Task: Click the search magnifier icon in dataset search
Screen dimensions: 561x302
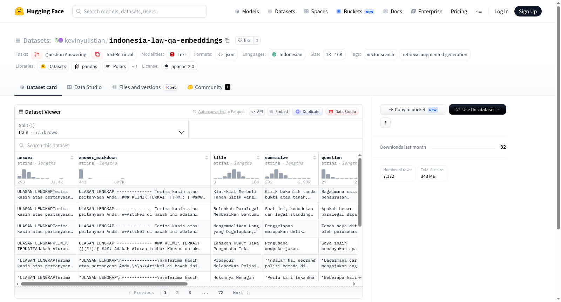Action: click(22, 145)
